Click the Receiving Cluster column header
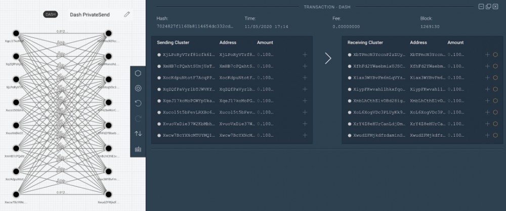The image size is (506, 211). (x=365, y=42)
